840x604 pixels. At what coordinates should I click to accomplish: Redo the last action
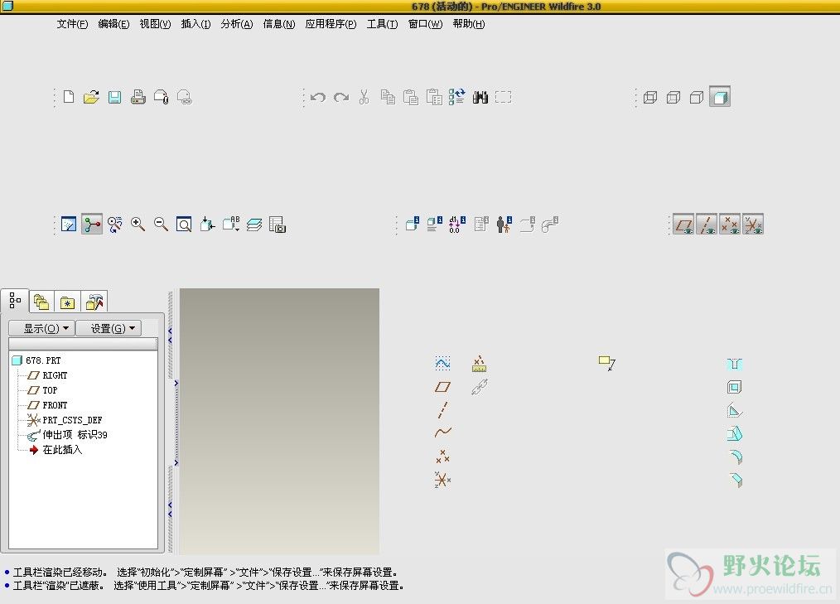point(341,97)
